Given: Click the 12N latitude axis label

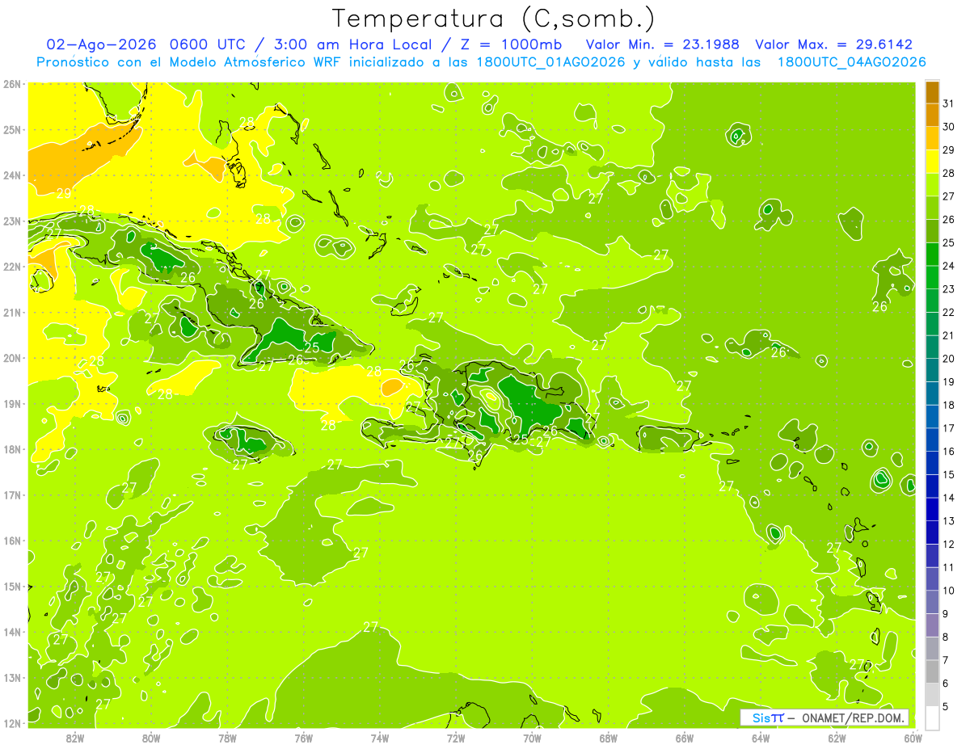Looking at the screenshot, I should tap(12, 723).
